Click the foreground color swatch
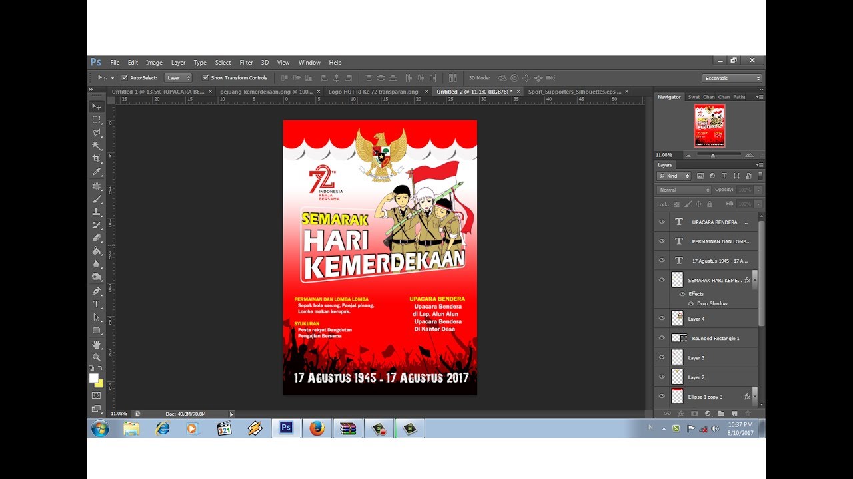Screen dimensions: 853x479 pyautogui.click(x=93, y=377)
